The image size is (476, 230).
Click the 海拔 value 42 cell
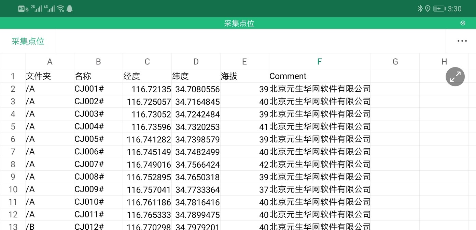pyautogui.click(x=244, y=165)
